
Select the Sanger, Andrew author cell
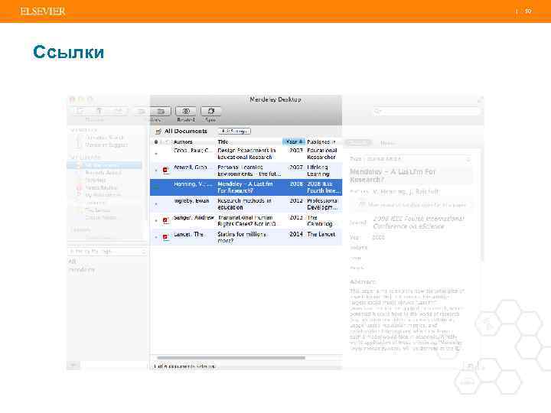click(x=194, y=217)
